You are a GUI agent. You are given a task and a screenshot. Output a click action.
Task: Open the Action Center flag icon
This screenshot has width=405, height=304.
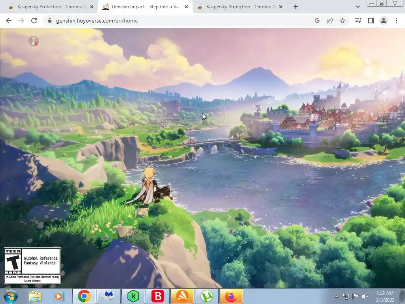click(356, 296)
